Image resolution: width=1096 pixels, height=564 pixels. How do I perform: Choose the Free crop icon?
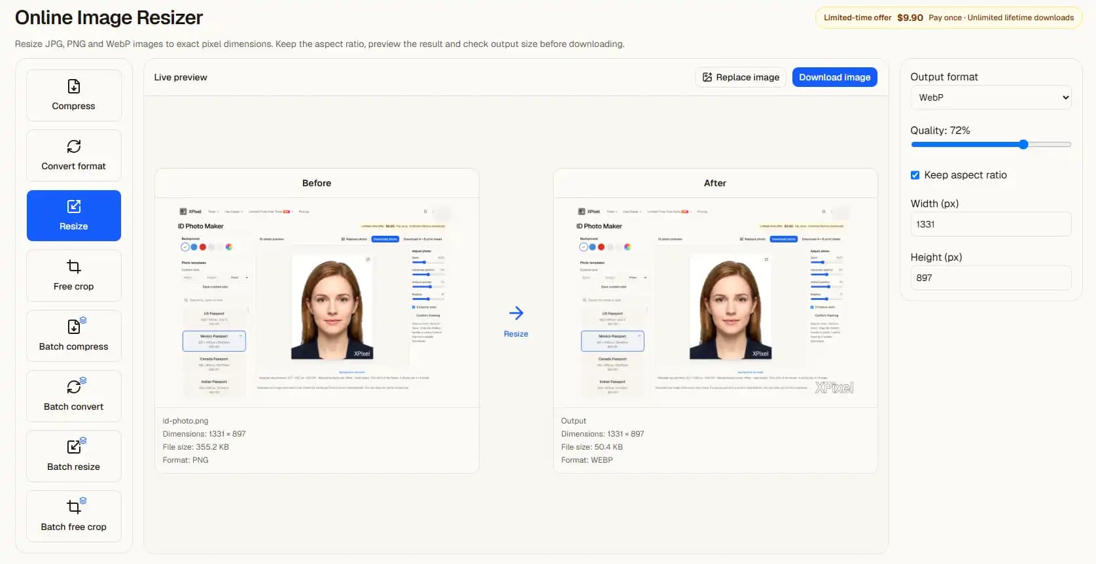click(74, 267)
